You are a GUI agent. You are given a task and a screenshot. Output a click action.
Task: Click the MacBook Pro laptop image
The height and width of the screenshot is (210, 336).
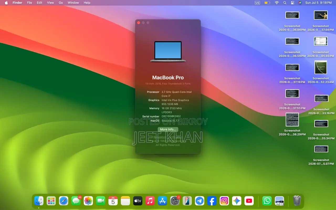168,51
